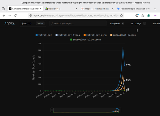Click the 158 end-of-line value label

[128, 80]
